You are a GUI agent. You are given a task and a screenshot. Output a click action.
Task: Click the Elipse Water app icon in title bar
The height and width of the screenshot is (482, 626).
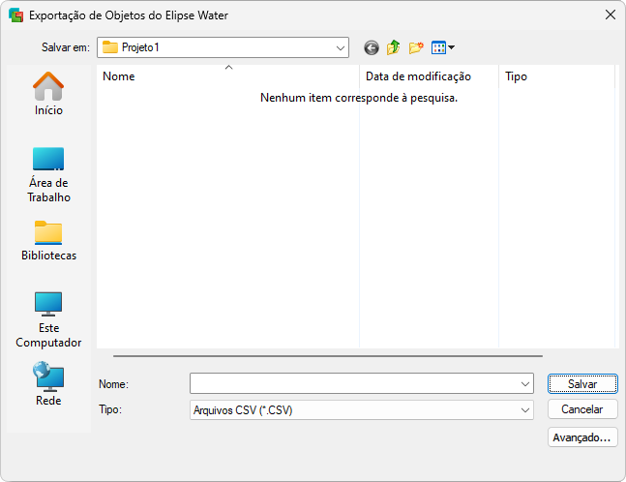(x=15, y=15)
